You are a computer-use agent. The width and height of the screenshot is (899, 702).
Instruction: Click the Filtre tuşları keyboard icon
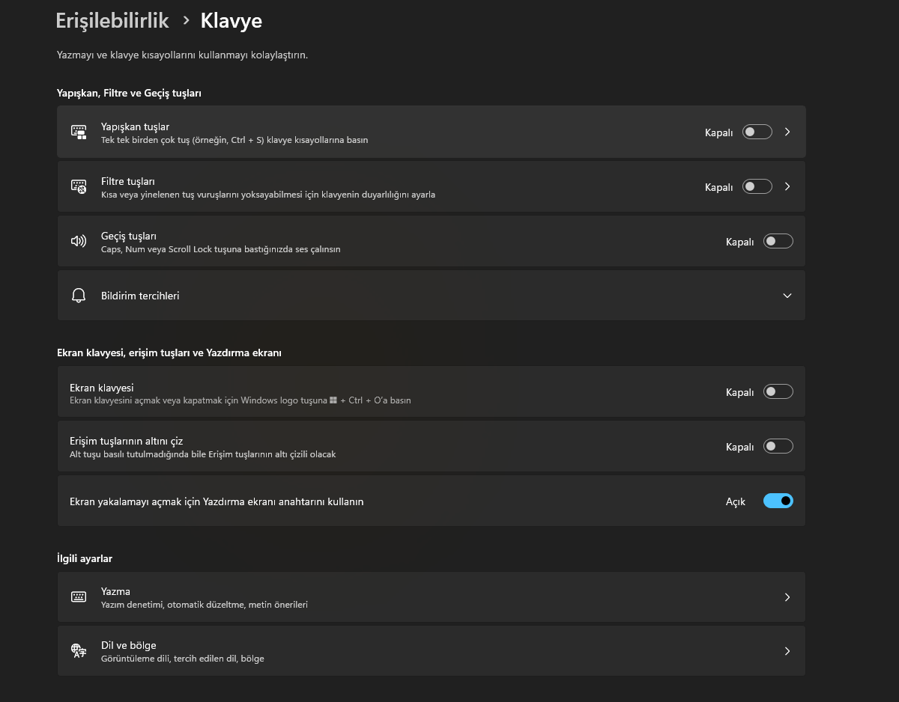click(x=79, y=186)
